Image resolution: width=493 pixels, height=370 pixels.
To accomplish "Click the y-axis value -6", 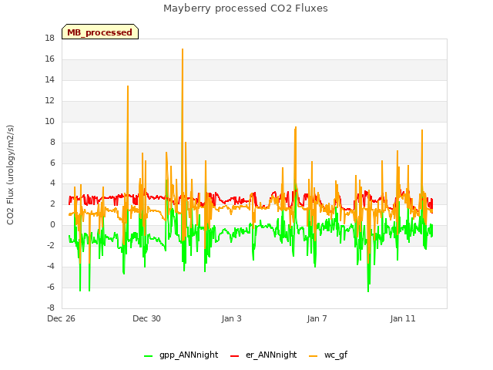I will pos(51,287).
